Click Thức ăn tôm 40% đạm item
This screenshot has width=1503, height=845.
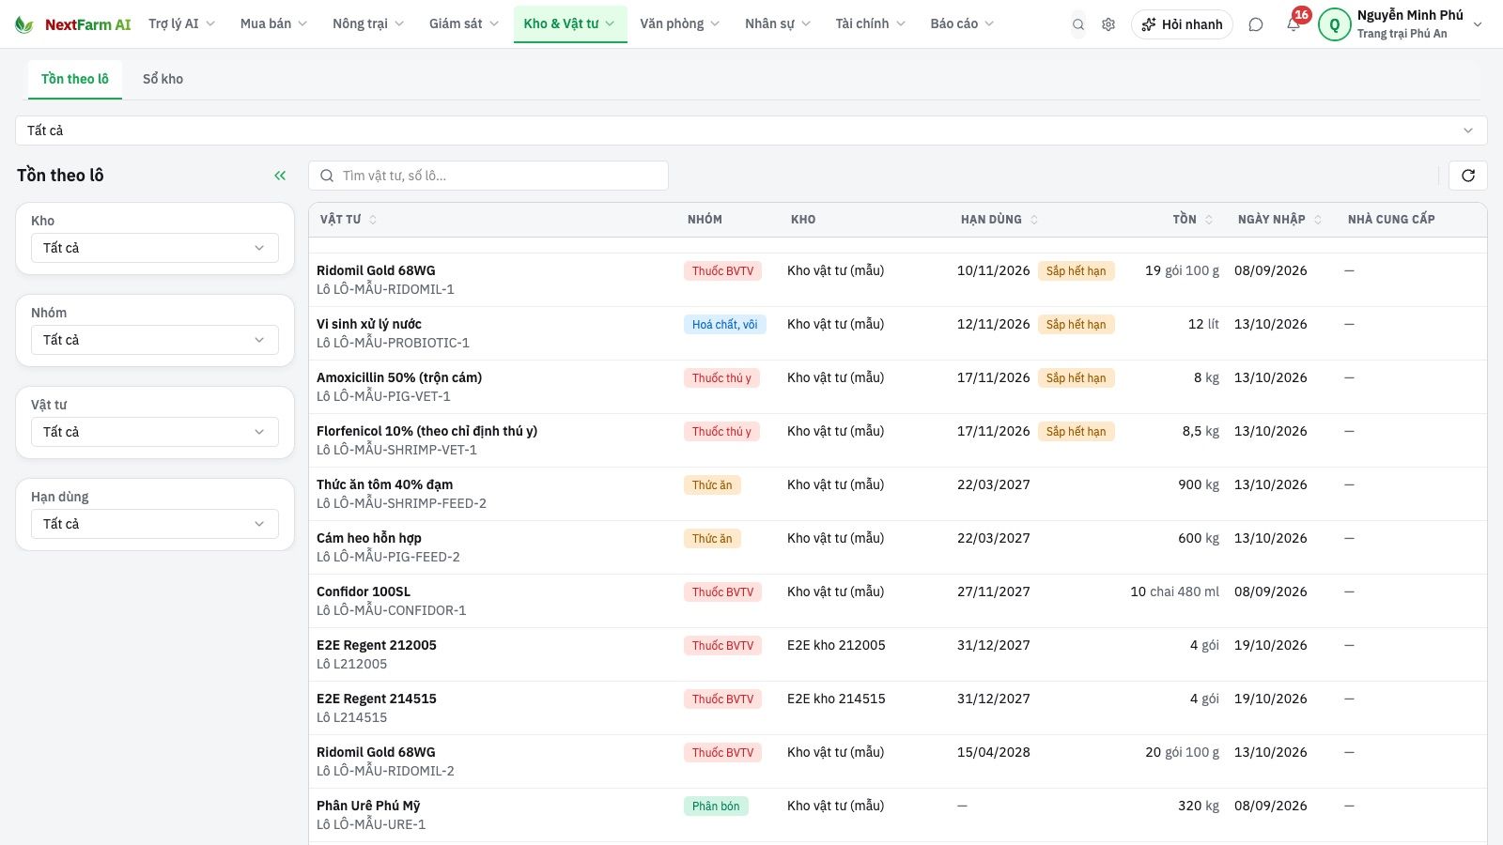(x=385, y=484)
